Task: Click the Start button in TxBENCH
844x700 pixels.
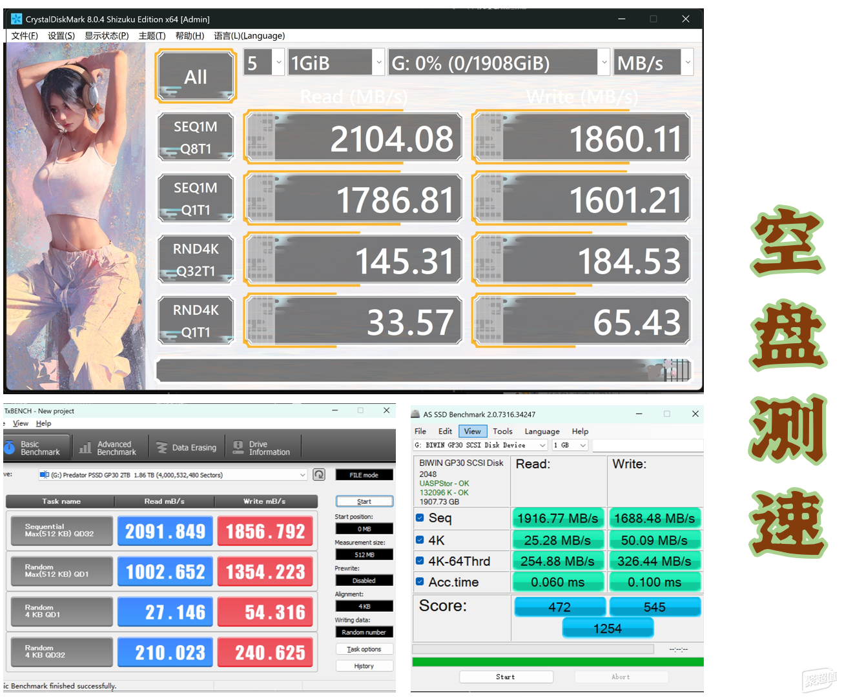Action: tap(364, 501)
